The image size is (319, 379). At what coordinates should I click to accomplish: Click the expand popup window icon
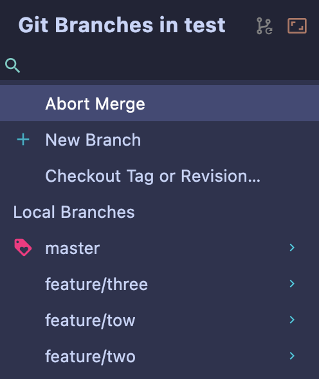[297, 26]
